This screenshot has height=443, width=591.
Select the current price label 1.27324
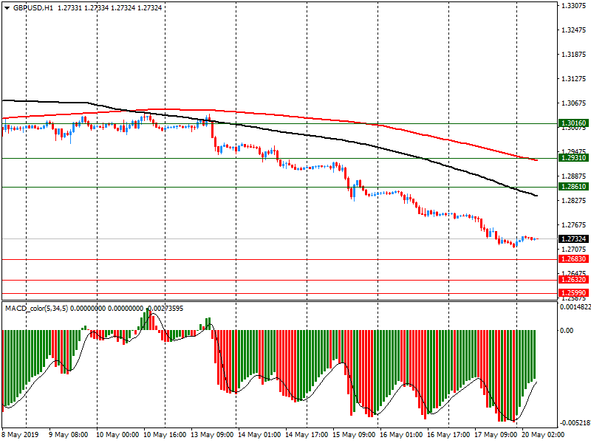coord(573,239)
